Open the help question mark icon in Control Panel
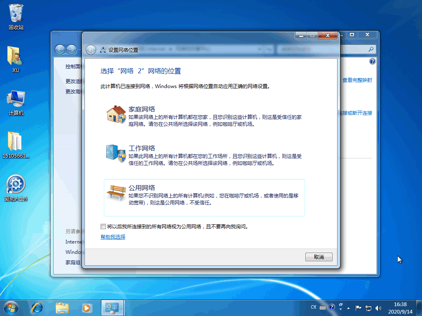This screenshot has height=316, width=422. [x=372, y=61]
